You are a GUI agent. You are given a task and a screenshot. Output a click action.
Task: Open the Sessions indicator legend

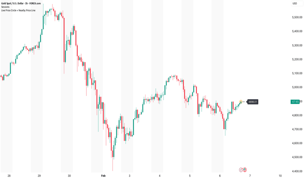pyautogui.click(x=6, y=7)
